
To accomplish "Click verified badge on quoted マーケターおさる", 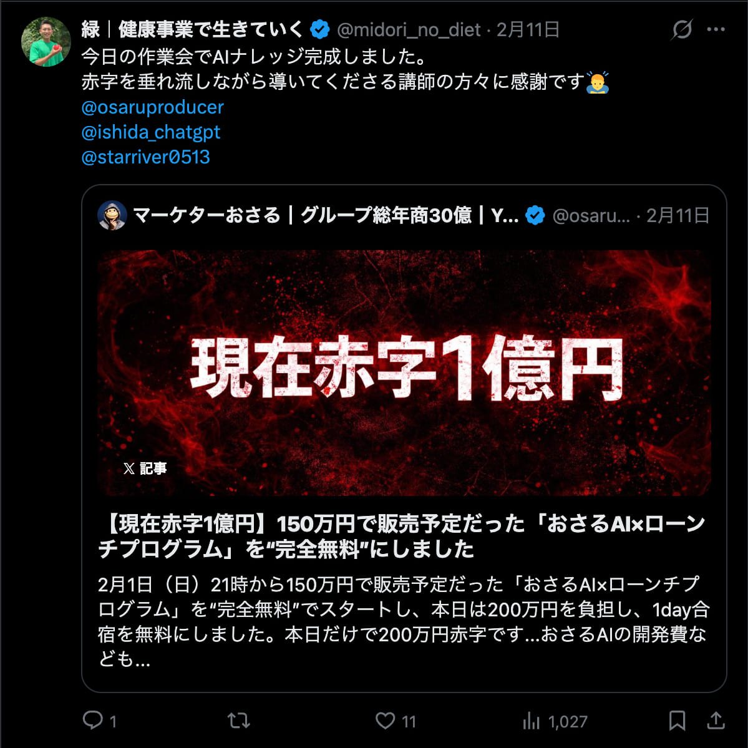I will 535,216.
